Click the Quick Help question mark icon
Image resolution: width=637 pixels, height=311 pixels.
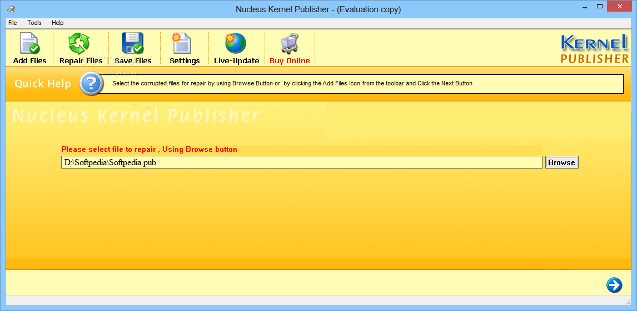click(91, 84)
